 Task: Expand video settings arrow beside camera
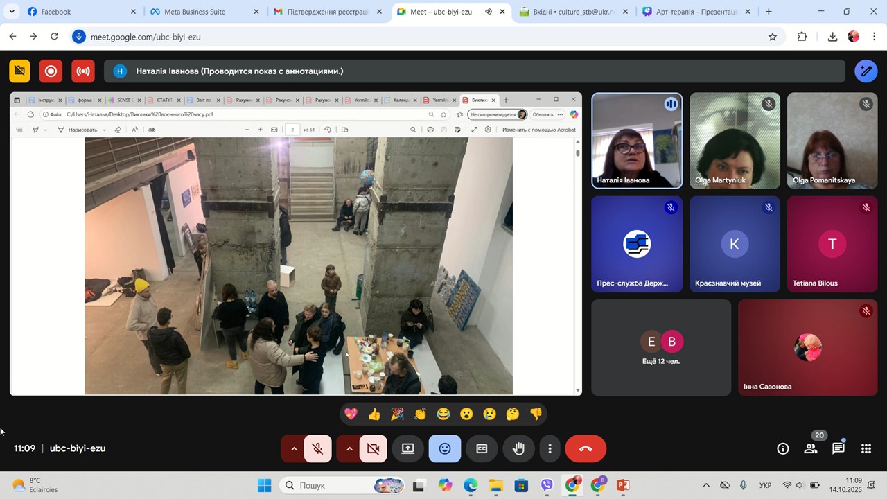(349, 449)
